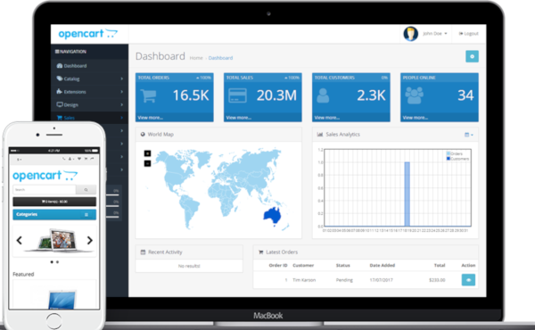Tap the Categories hamburger menu icon on phone
Image resolution: width=535 pixels, height=330 pixels.
click(x=86, y=215)
